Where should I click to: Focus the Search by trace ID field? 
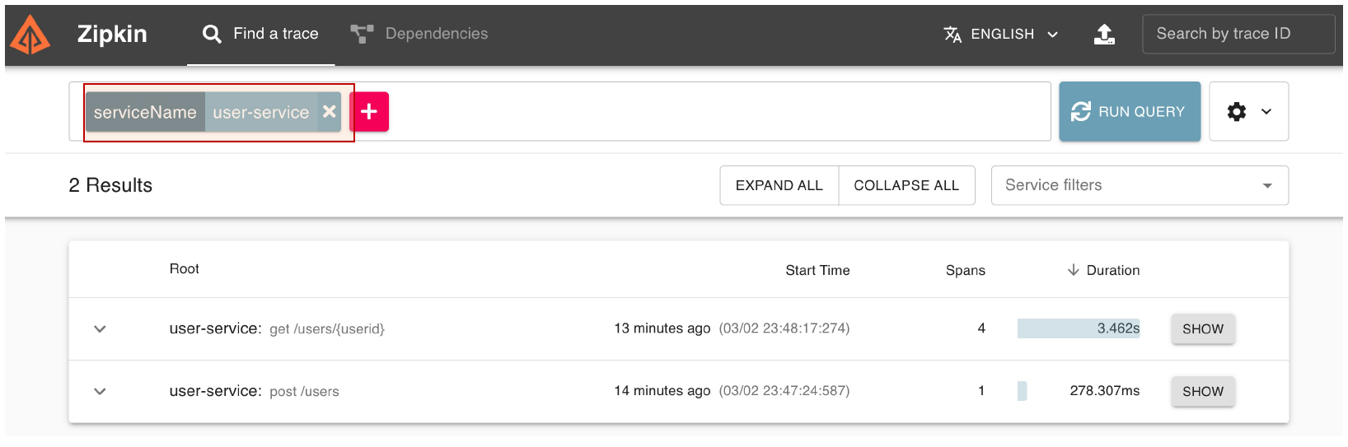point(1238,34)
